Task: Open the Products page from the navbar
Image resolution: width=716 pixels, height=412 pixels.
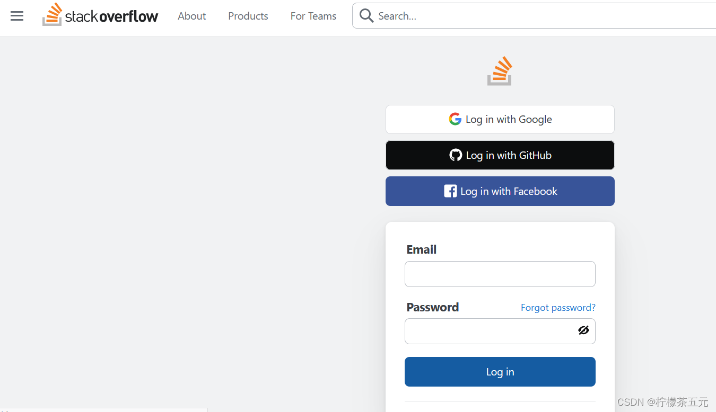Action: pyautogui.click(x=248, y=16)
